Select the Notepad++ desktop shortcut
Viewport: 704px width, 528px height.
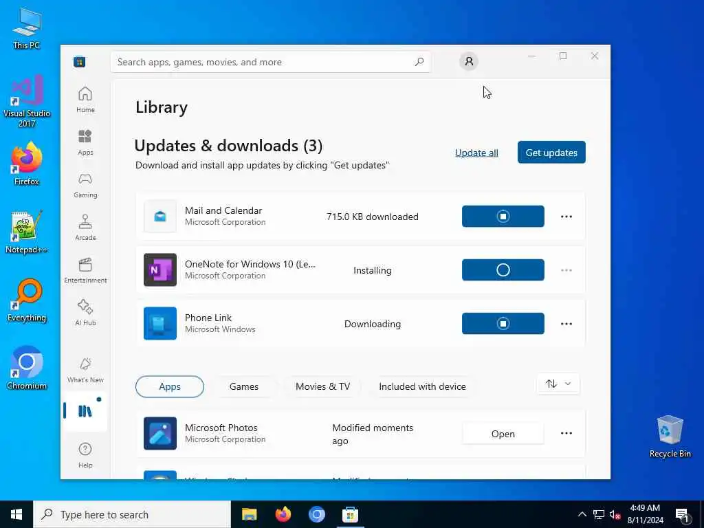click(x=27, y=232)
